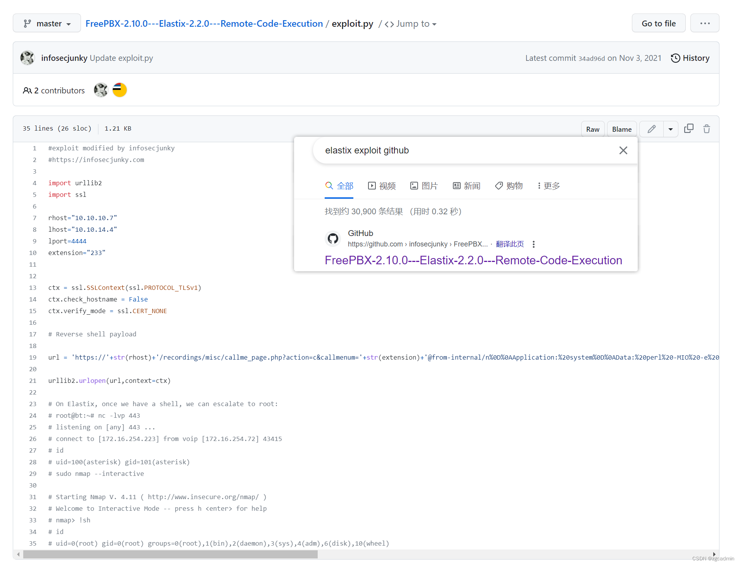740x565 pixels.
Task: Click the extension="233" code line
Action: click(x=77, y=253)
